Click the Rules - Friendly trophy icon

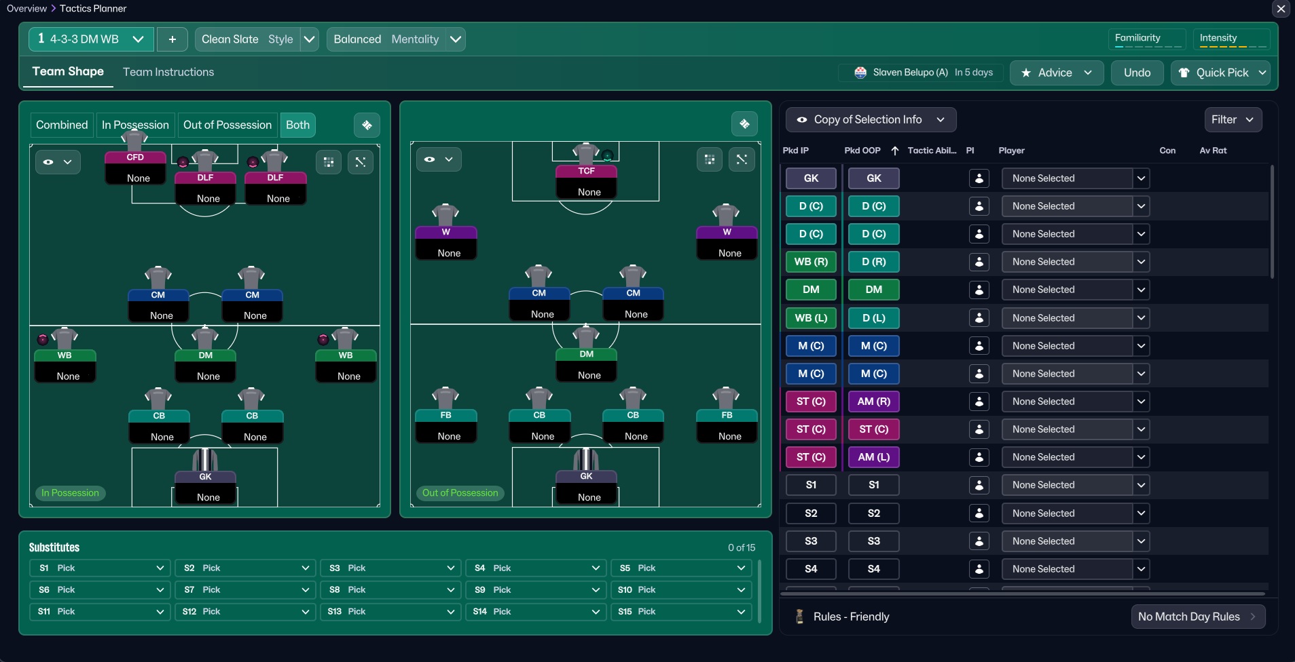[800, 617]
